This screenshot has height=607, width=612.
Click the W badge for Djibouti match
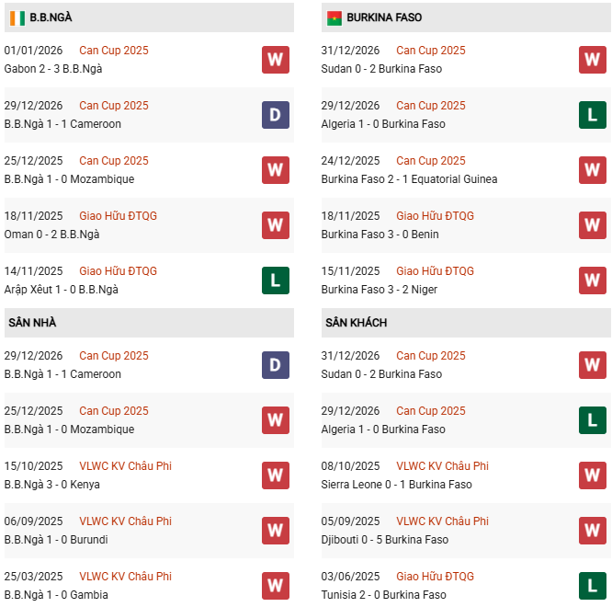(x=592, y=531)
